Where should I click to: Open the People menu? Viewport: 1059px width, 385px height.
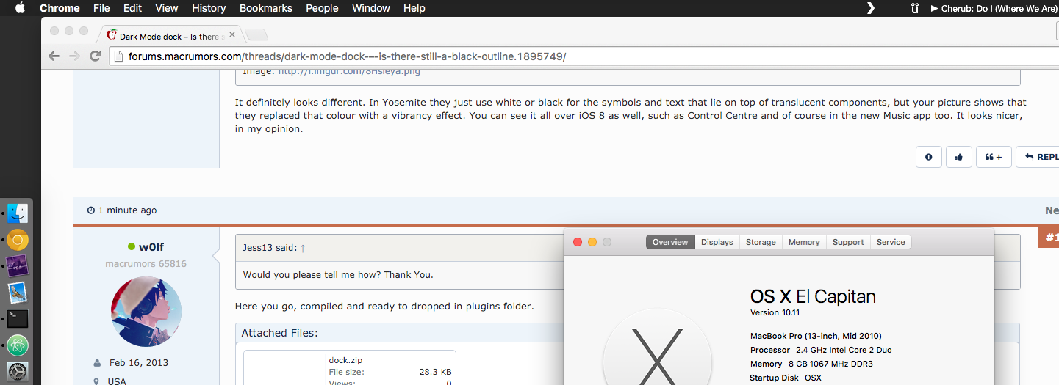pos(322,8)
